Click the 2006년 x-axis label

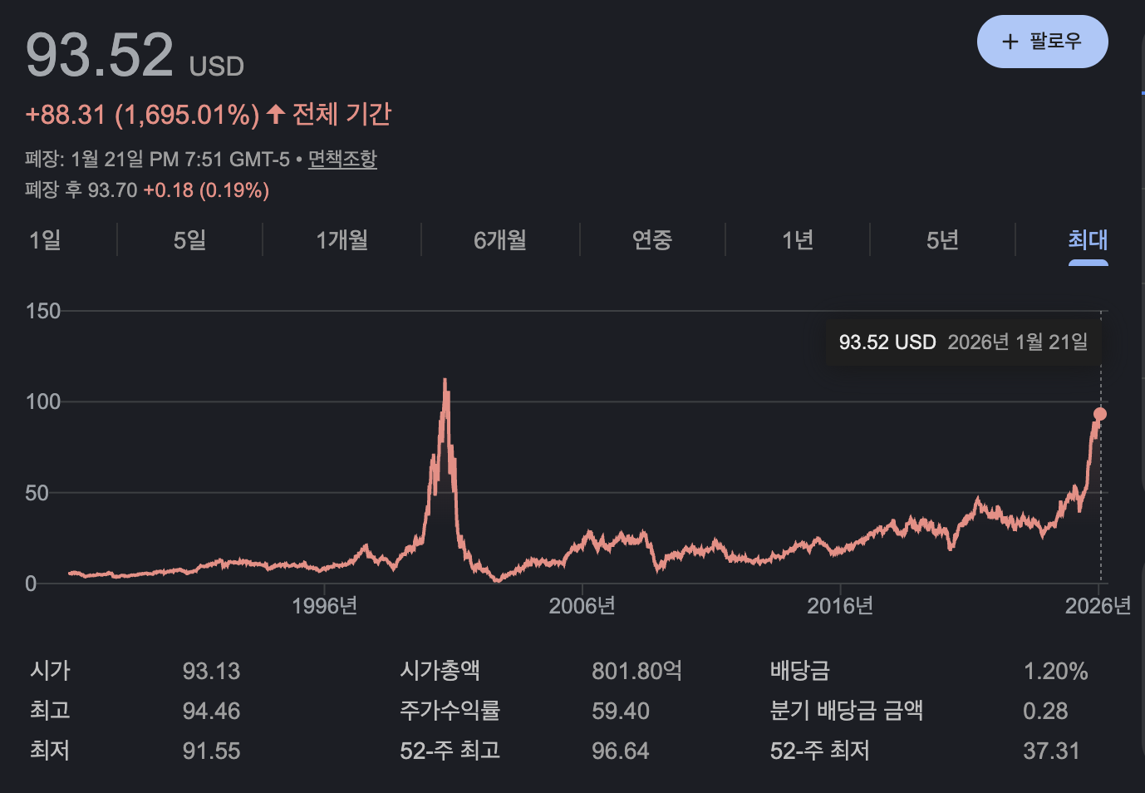click(582, 606)
